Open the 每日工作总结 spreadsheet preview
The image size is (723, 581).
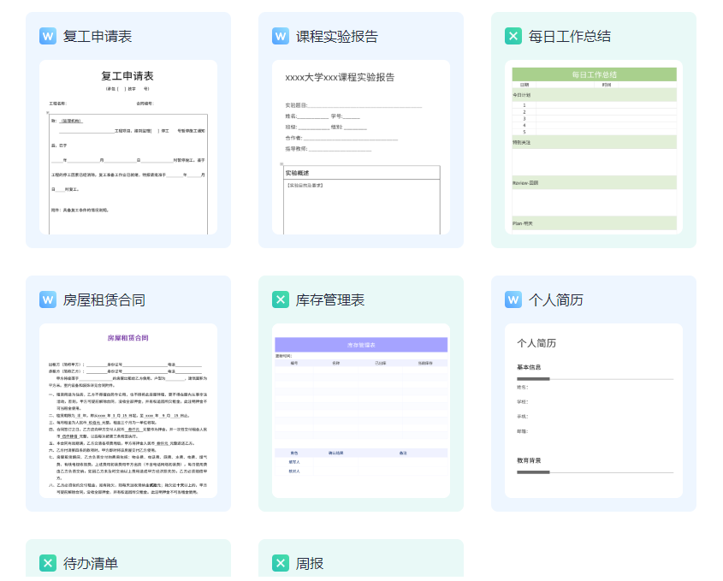coord(594,147)
